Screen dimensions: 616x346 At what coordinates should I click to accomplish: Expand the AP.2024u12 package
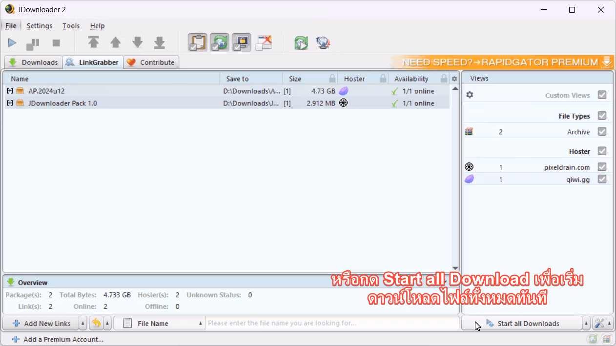pyautogui.click(x=10, y=91)
